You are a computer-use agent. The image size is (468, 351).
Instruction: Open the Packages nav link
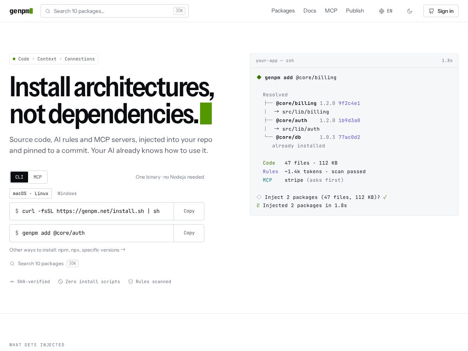[x=283, y=11]
